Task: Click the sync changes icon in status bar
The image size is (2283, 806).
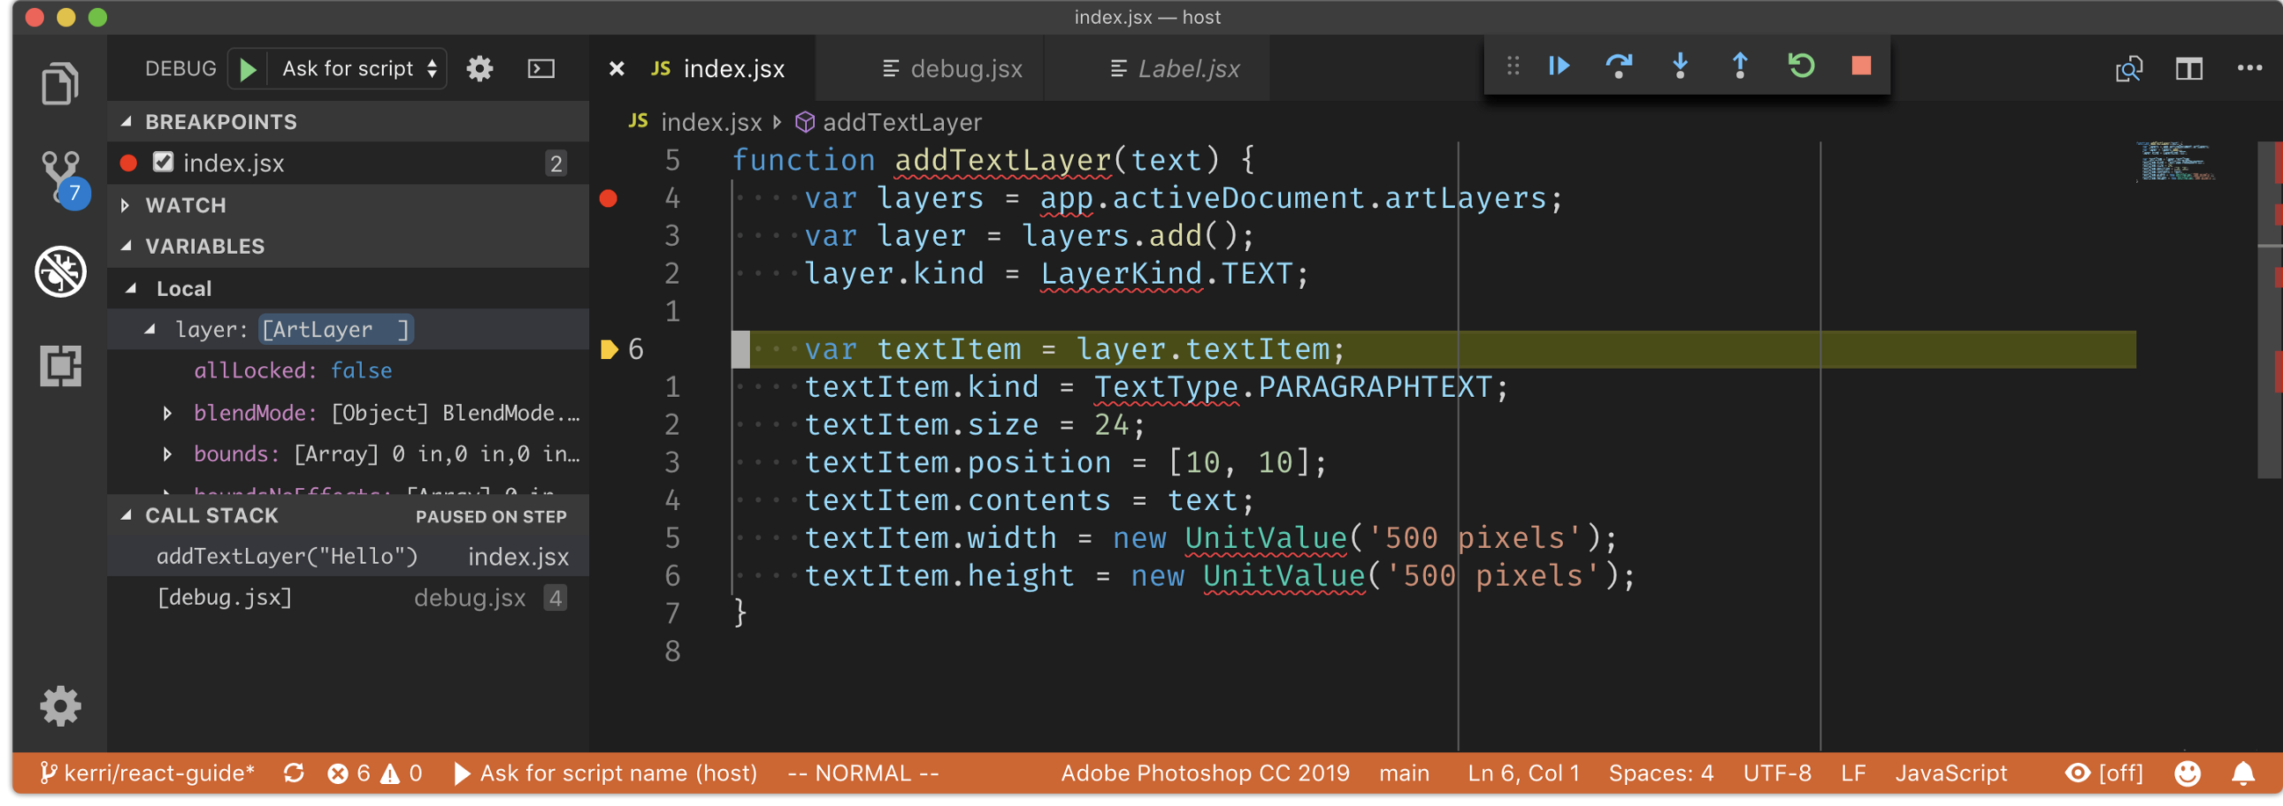Action: (294, 774)
